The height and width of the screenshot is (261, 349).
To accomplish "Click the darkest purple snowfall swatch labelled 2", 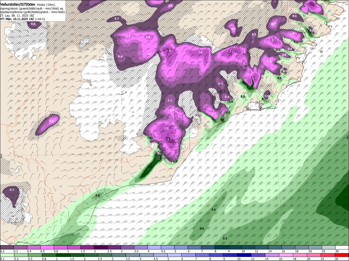I will point(100,247).
